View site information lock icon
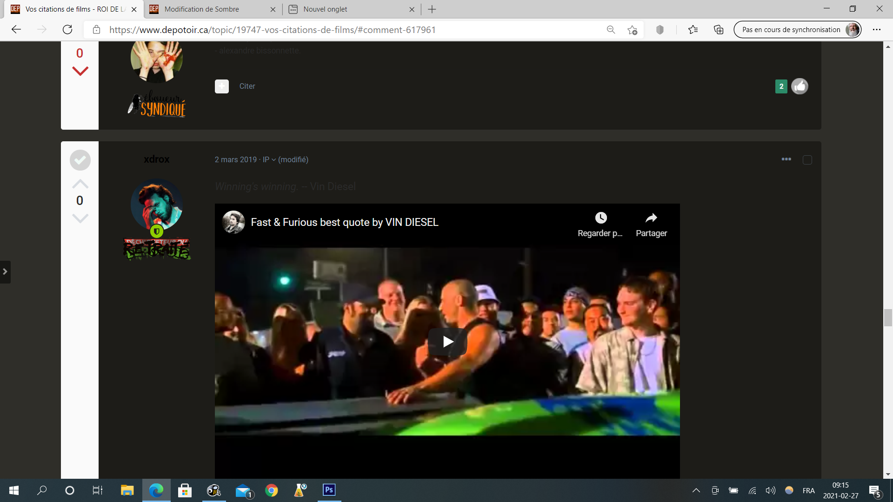893x502 pixels. [x=96, y=30]
